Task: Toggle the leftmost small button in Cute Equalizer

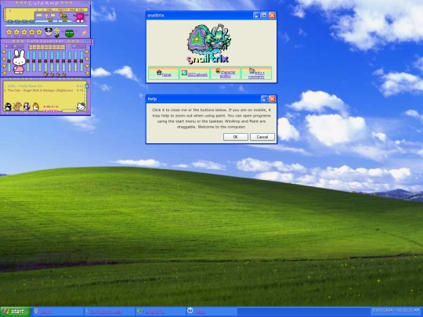Action: pos(9,46)
